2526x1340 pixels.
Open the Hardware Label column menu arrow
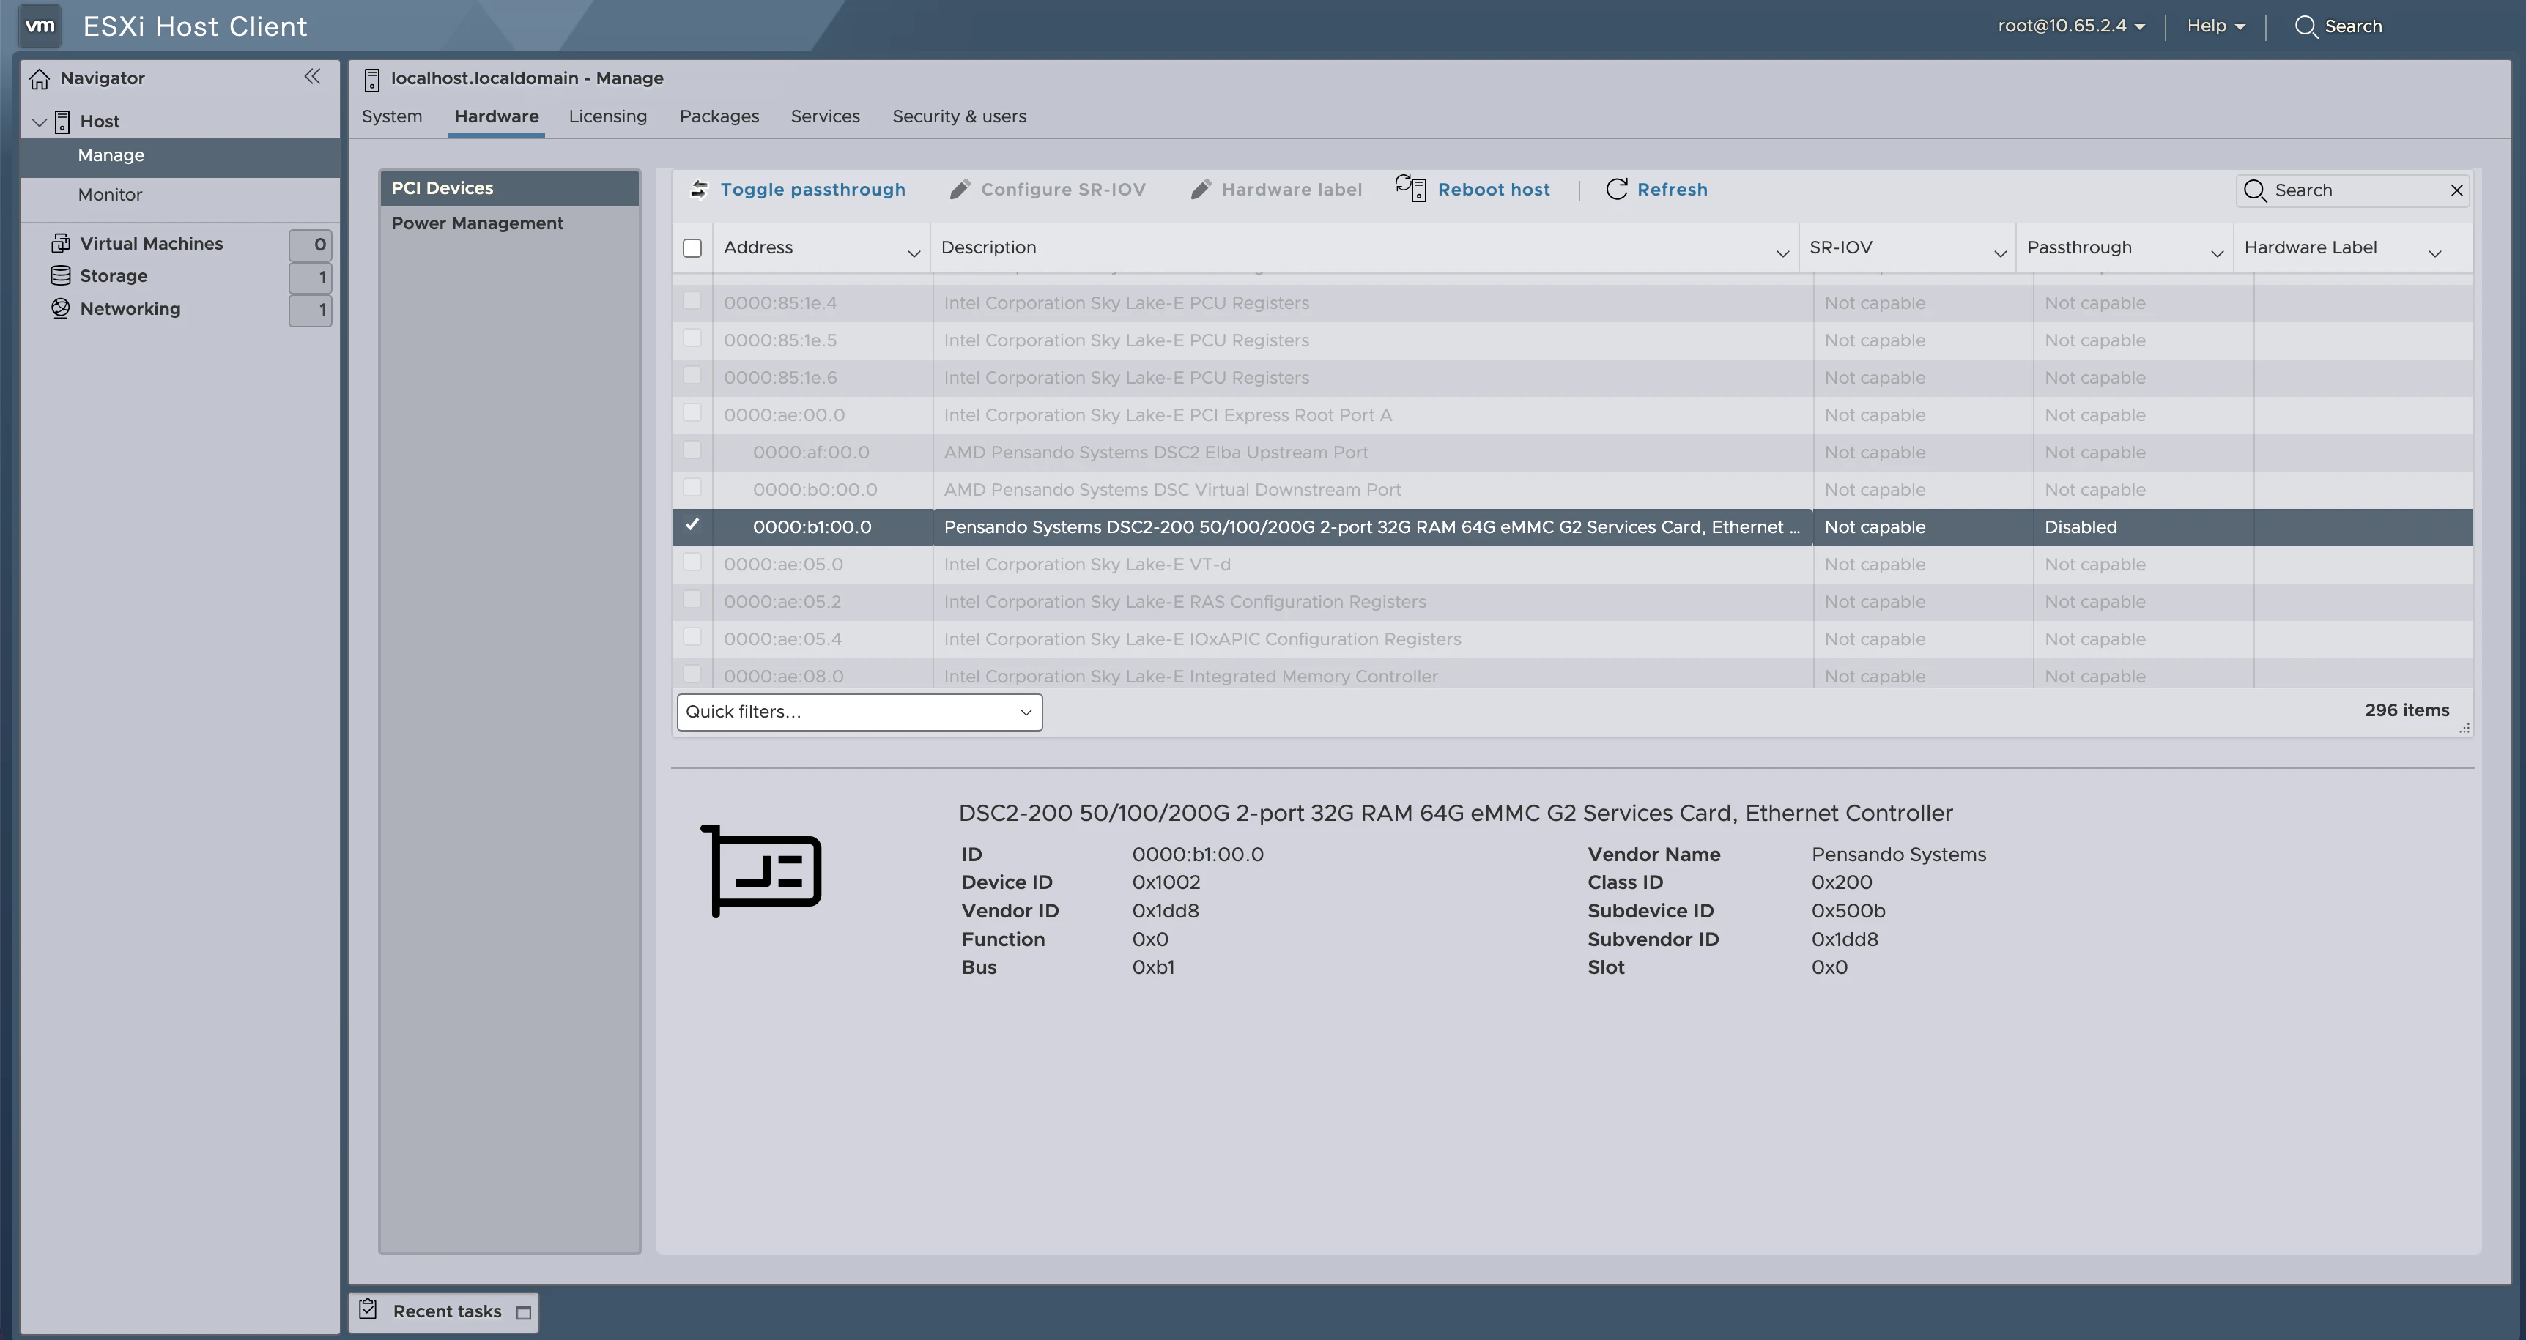click(2435, 254)
